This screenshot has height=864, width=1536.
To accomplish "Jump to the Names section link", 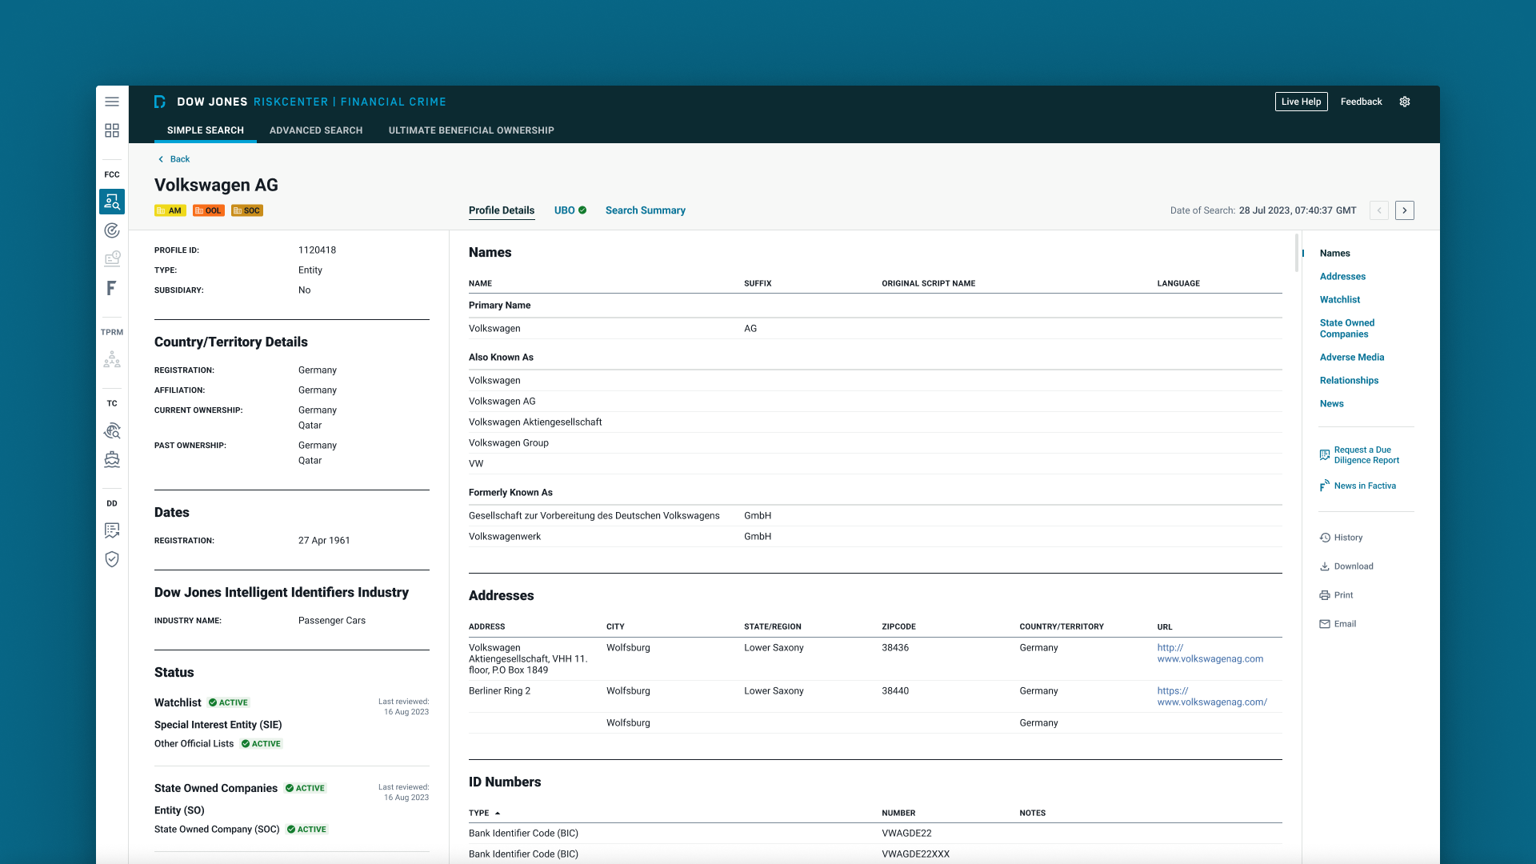I will click(x=1335, y=254).
